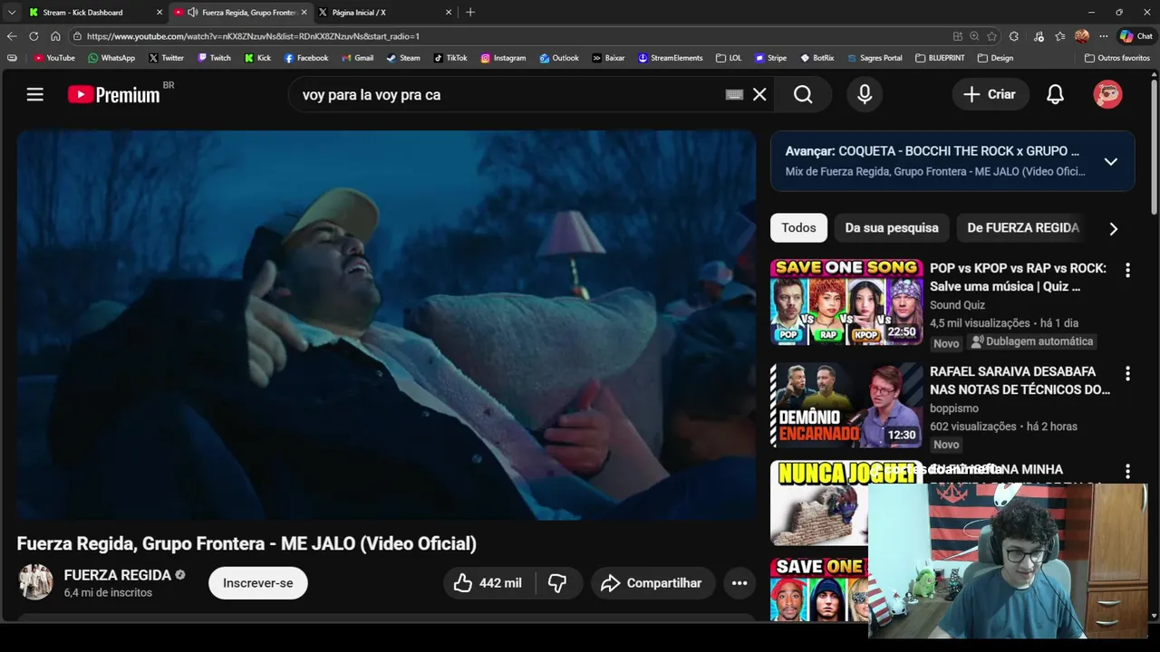1160x652 pixels.
Task: Open the POP vs KPOP quiz thumbnail
Action: [846, 302]
